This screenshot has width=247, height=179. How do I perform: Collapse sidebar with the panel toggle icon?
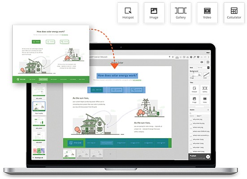click(208, 62)
